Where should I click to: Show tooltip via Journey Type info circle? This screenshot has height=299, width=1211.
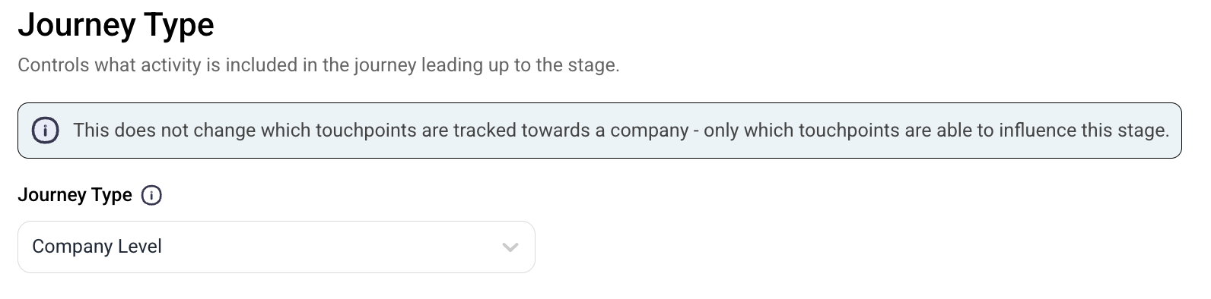point(152,196)
